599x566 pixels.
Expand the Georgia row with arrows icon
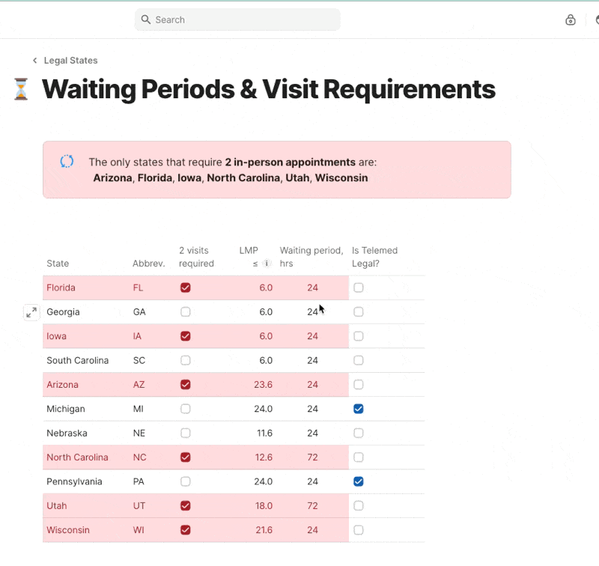31,312
